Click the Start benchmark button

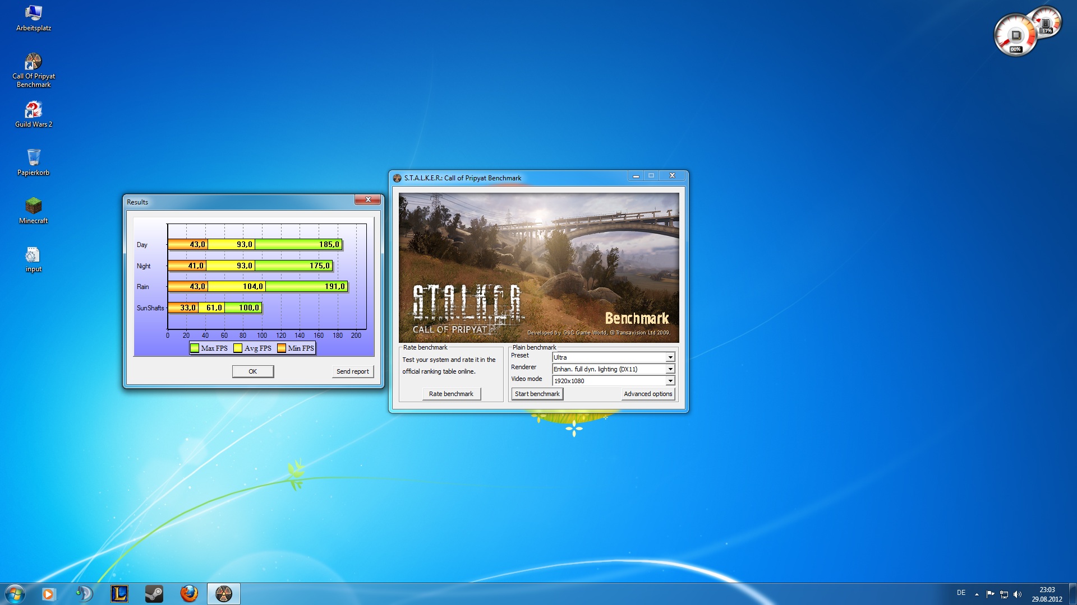pyautogui.click(x=537, y=394)
